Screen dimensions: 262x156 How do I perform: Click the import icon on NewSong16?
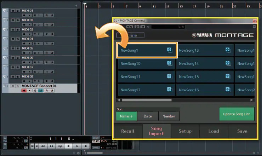(228, 89)
